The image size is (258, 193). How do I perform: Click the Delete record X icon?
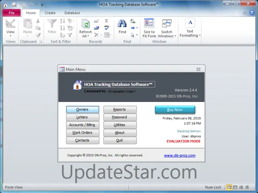coord(97,35)
